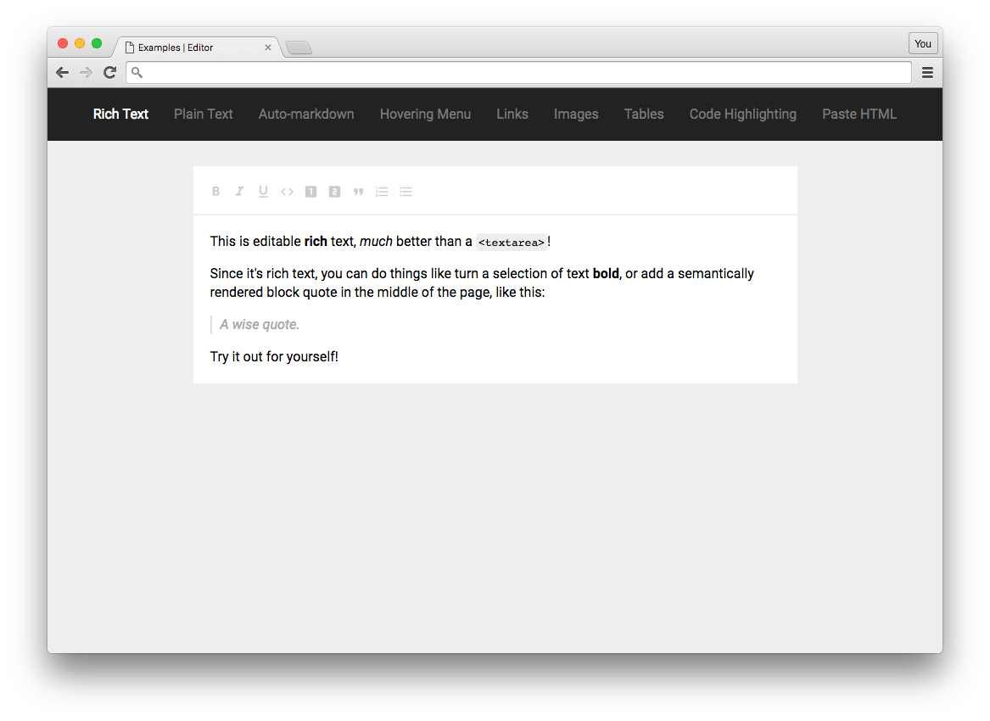Screen dimensions: 990x721
Task: Close the Examples | Editor tab
Action: pyautogui.click(x=268, y=48)
